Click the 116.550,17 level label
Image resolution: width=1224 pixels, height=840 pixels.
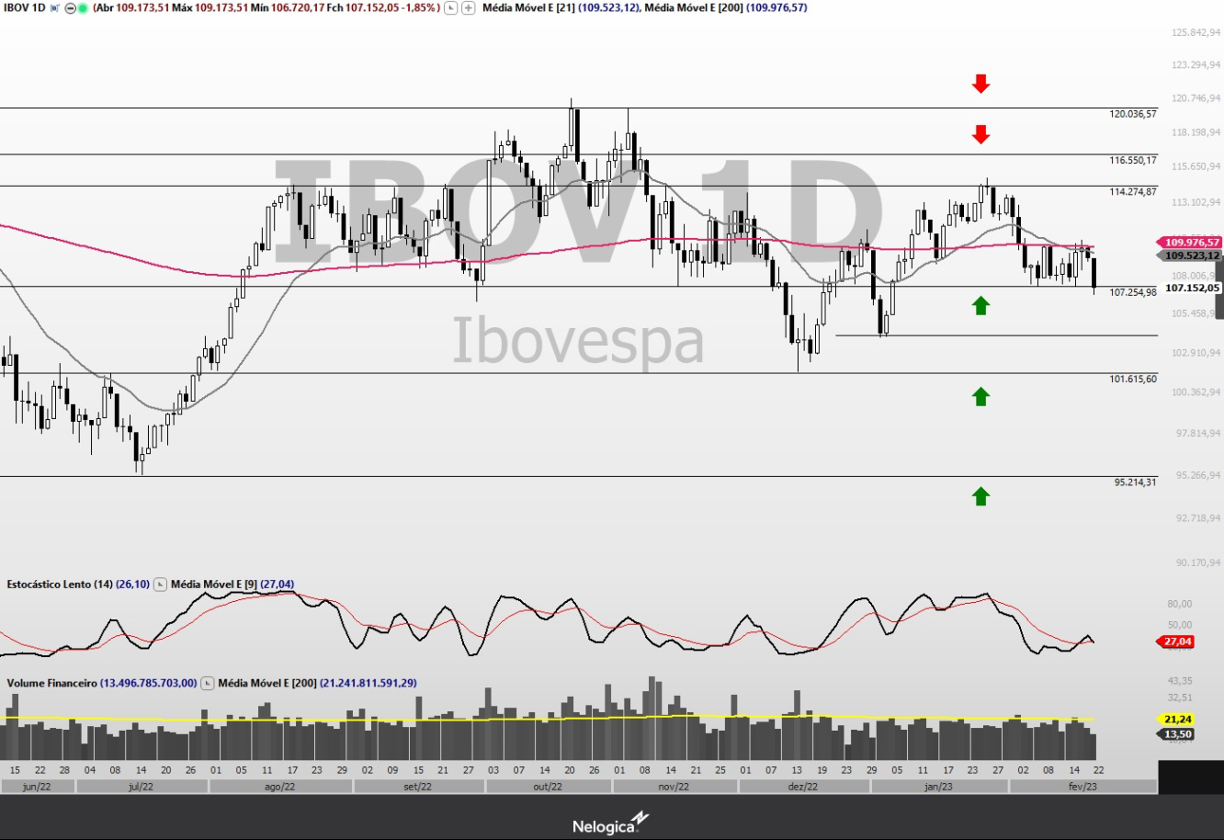pos(1133,160)
